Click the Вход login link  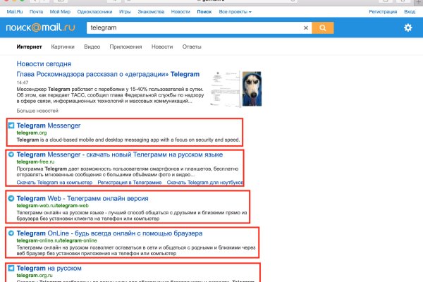point(410,13)
